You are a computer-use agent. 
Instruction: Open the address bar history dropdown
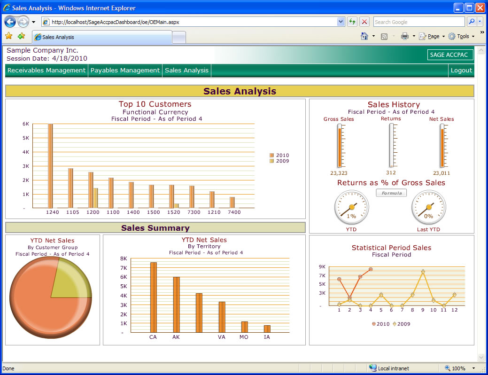(341, 22)
